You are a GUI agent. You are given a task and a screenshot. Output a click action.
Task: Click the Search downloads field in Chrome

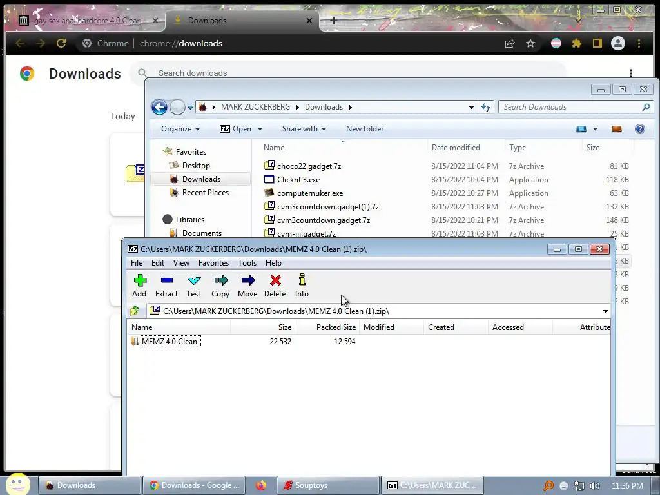(349, 73)
